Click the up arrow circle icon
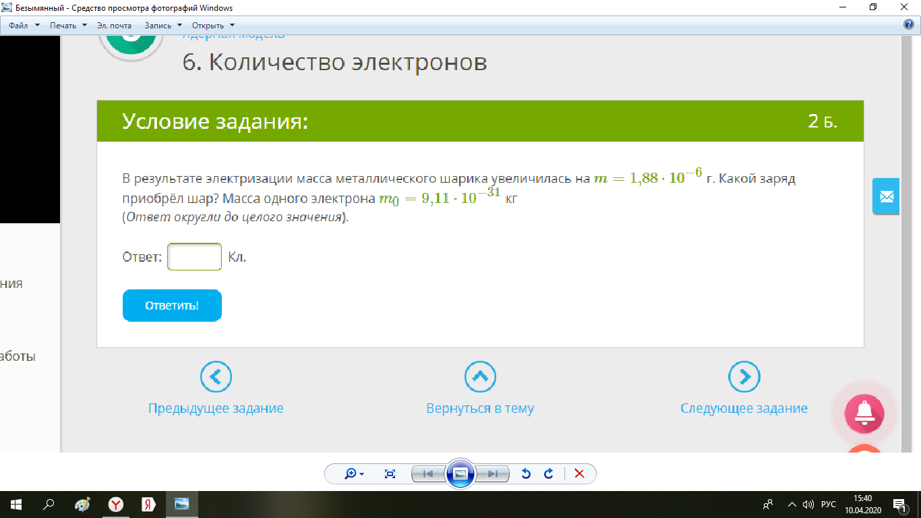Viewport: 921px width, 518px height. tap(480, 376)
